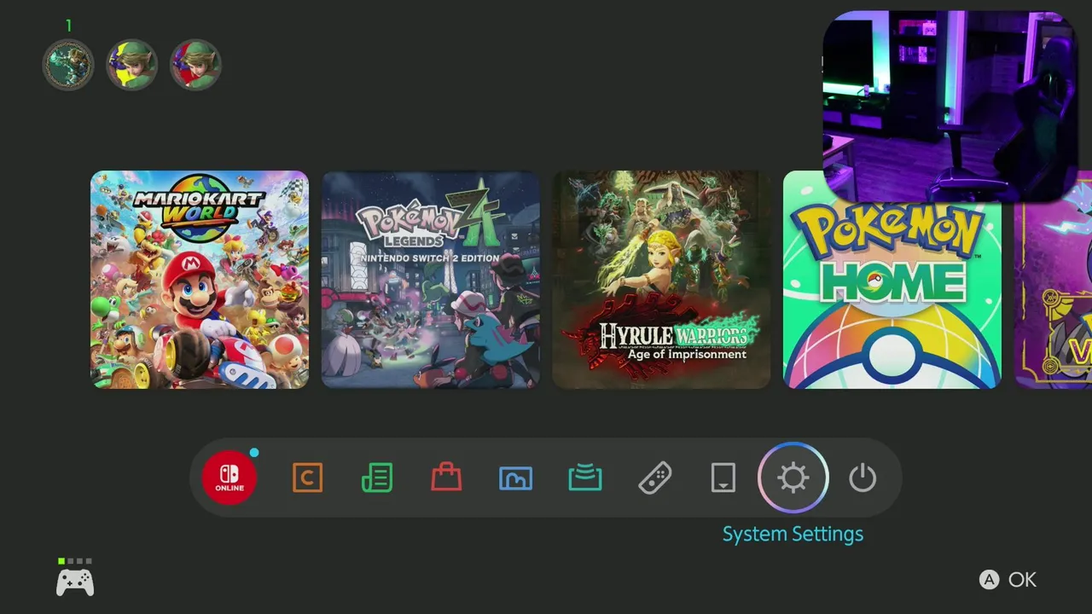Viewport: 1092px width, 614px height.
Task: Open the green News icon
Action: (x=377, y=478)
